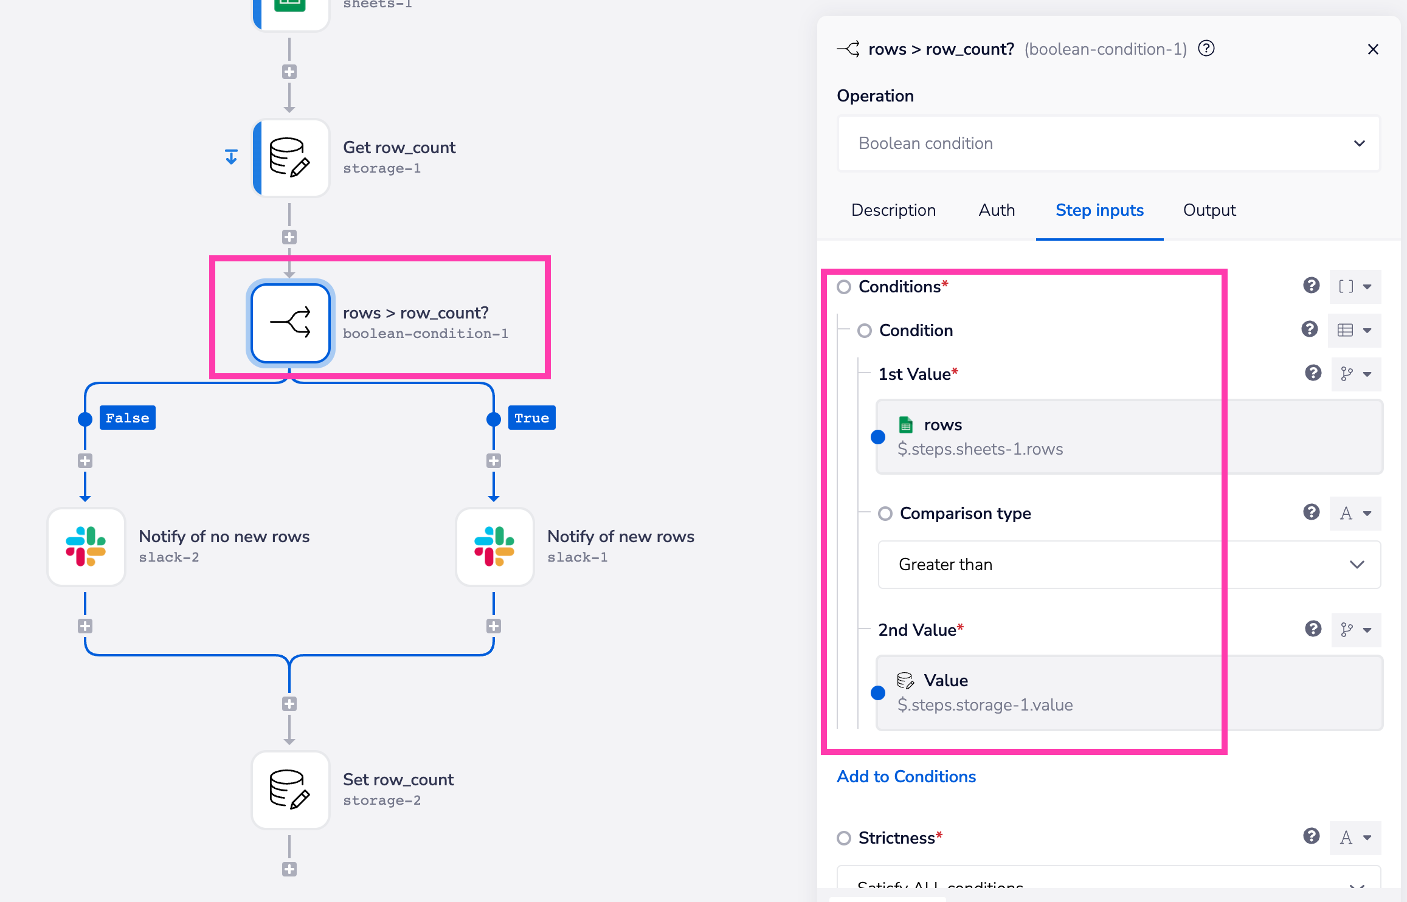Toggle the Comparison type radio circle
1407x902 pixels.
(x=885, y=514)
